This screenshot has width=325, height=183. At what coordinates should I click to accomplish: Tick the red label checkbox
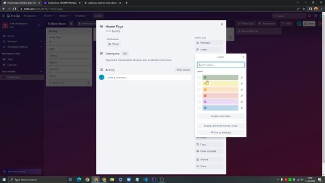pos(199,96)
